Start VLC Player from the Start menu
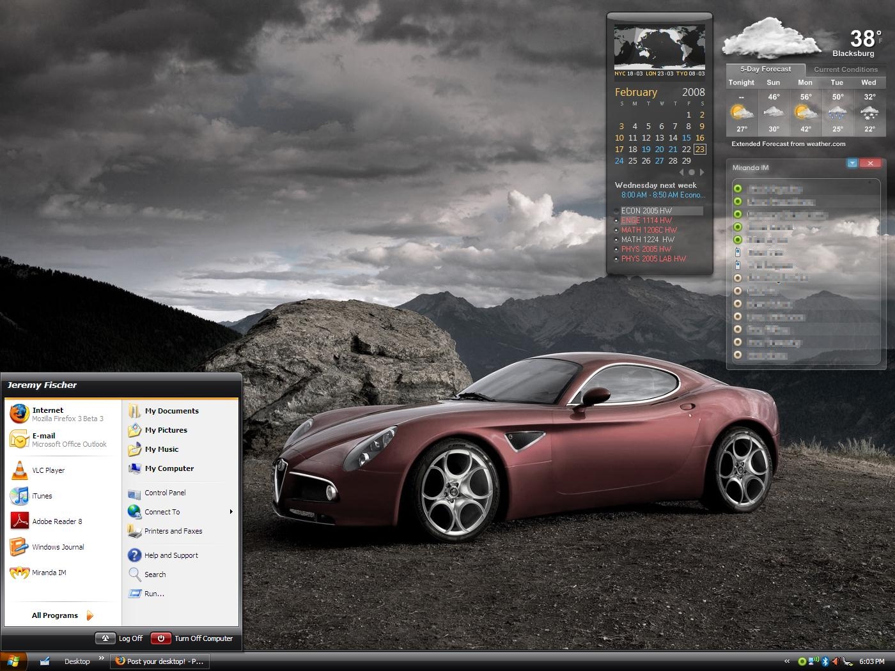This screenshot has width=895, height=671. pos(63,470)
